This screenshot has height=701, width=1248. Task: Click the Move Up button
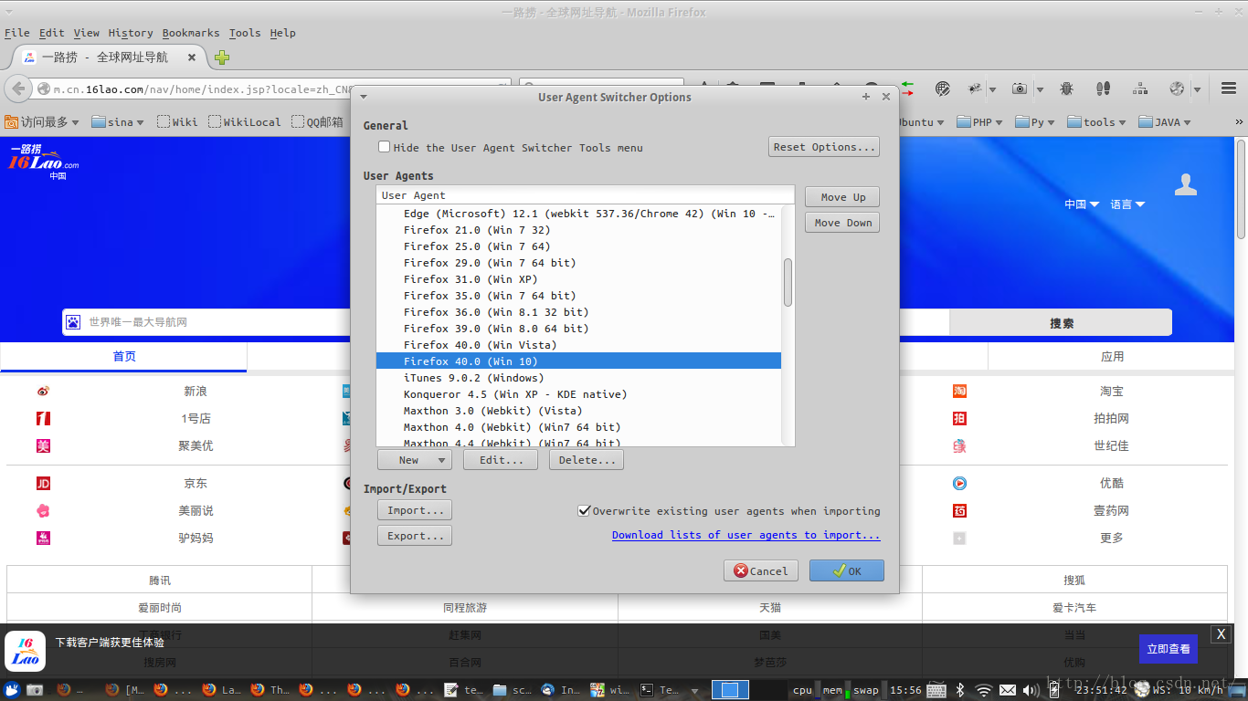pyautogui.click(x=842, y=197)
